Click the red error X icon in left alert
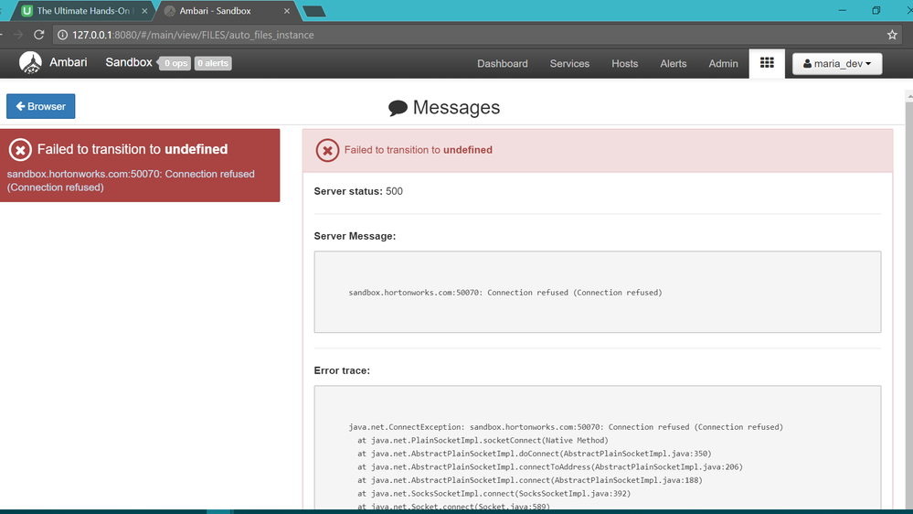913x514 pixels. tap(20, 150)
